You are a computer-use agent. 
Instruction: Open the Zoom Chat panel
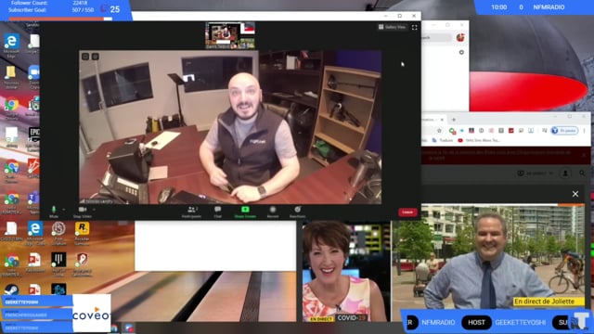pos(218,212)
